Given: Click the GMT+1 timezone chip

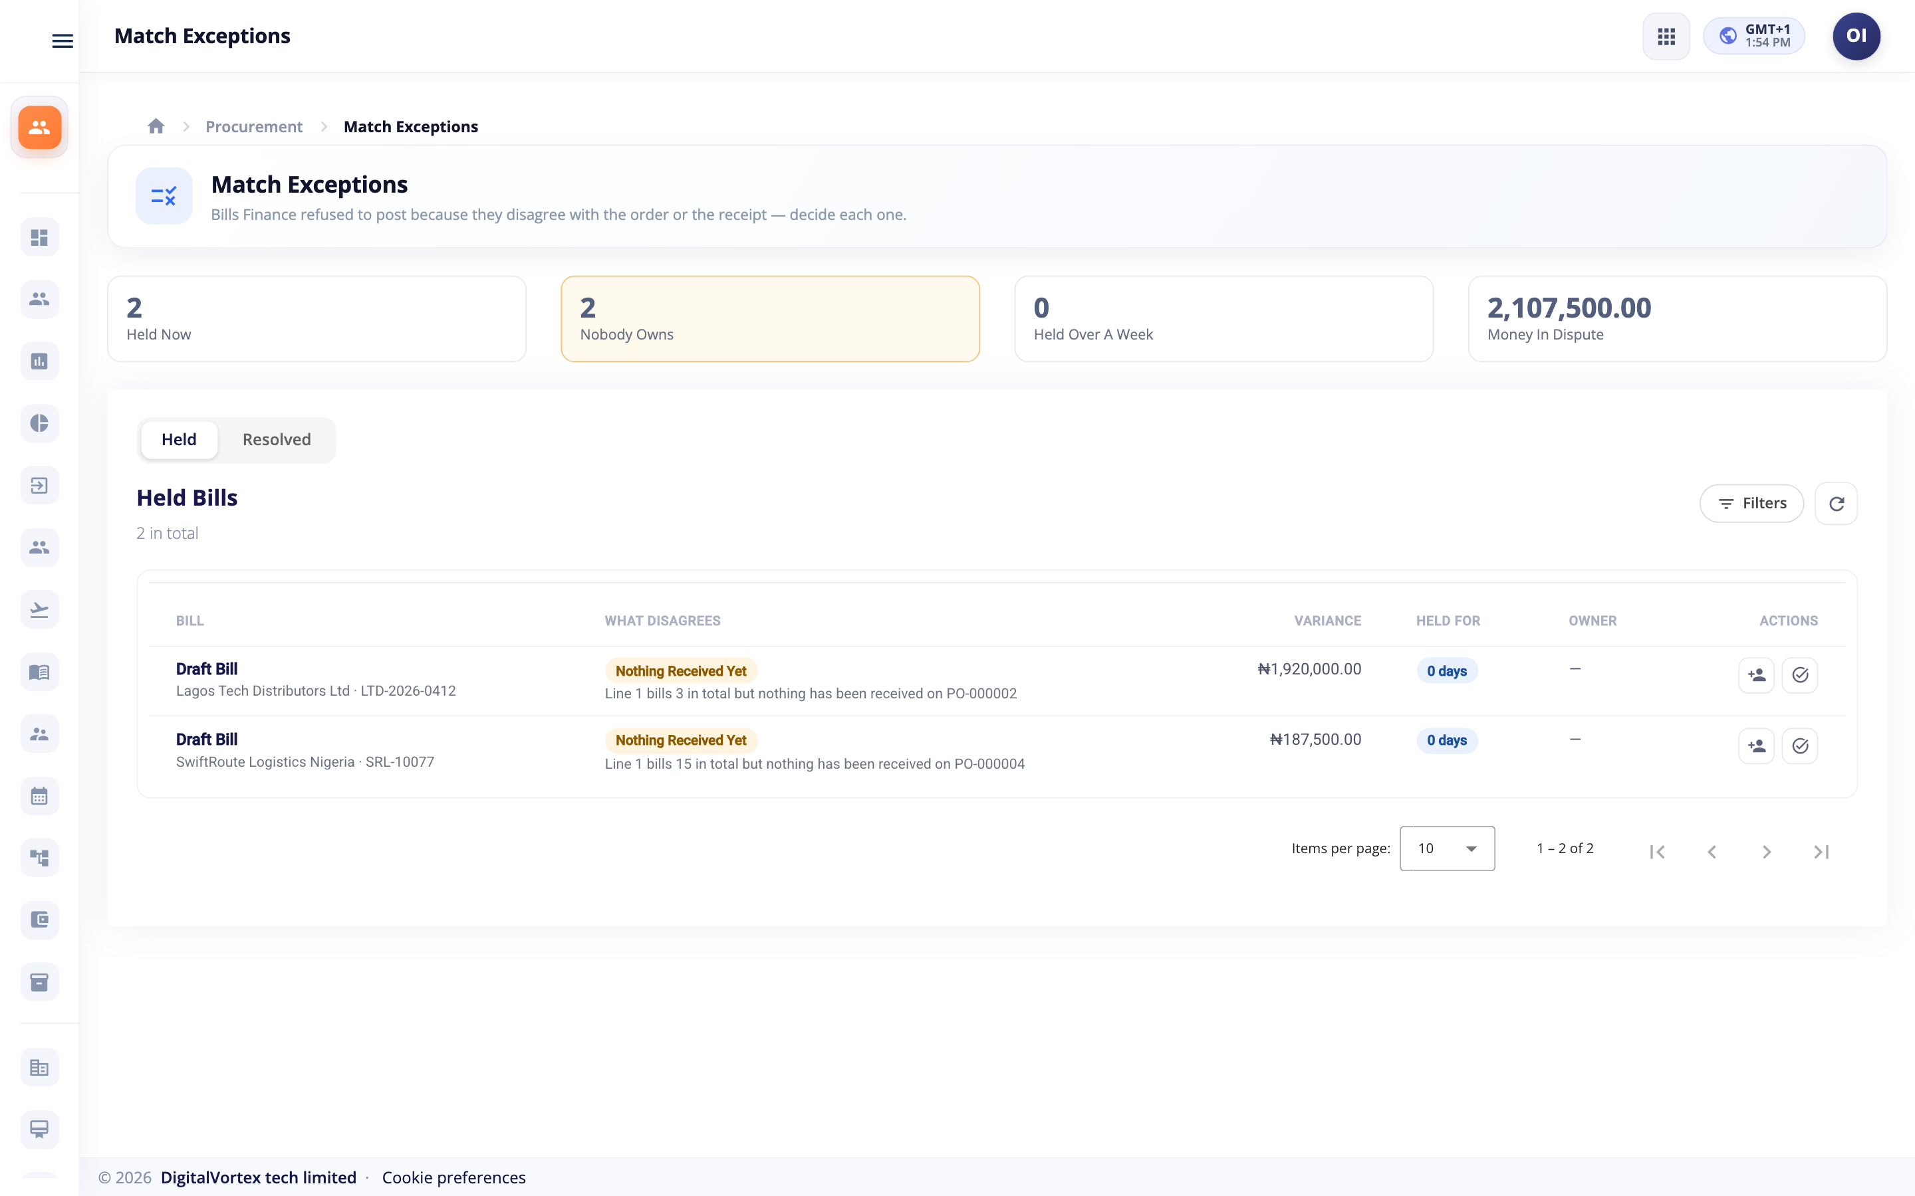Looking at the screenshot, I should pyautogui.click(x=1753, y=37).
